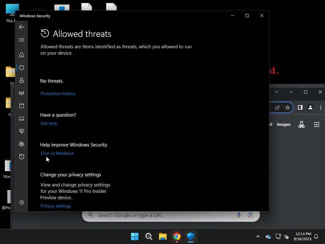Show hidden icons in the system tray
This screenshot has height=244, width=325.
pos(258,236)
